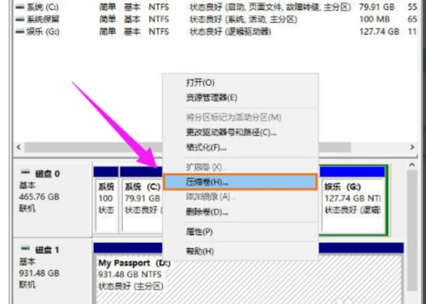This screenshot has width=426, height=304.
Task: Select the 系统 (C:) row in volume list
Action: point(216,7)
